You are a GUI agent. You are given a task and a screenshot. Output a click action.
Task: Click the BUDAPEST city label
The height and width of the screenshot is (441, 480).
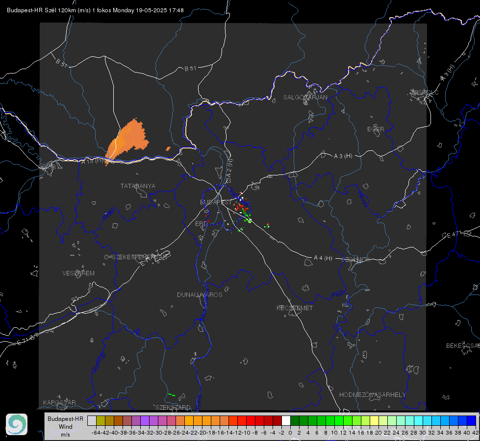coord(216,202)
